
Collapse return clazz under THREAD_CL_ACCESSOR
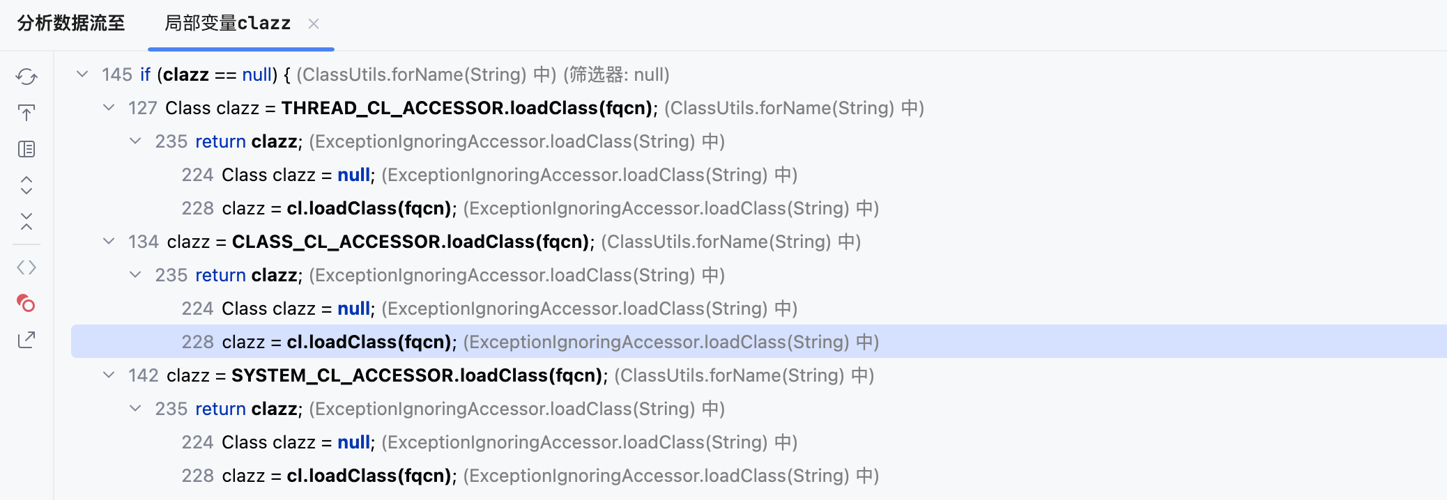135,141
